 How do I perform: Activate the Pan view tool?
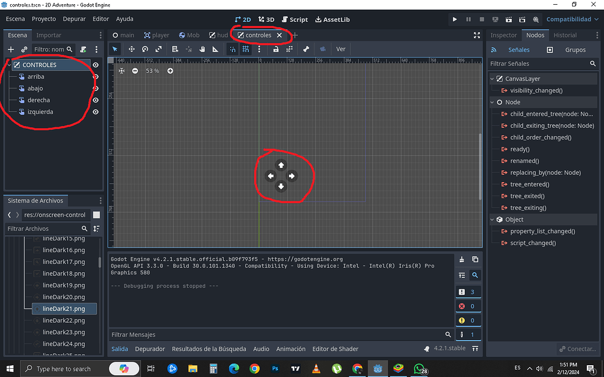pos(201,49)
